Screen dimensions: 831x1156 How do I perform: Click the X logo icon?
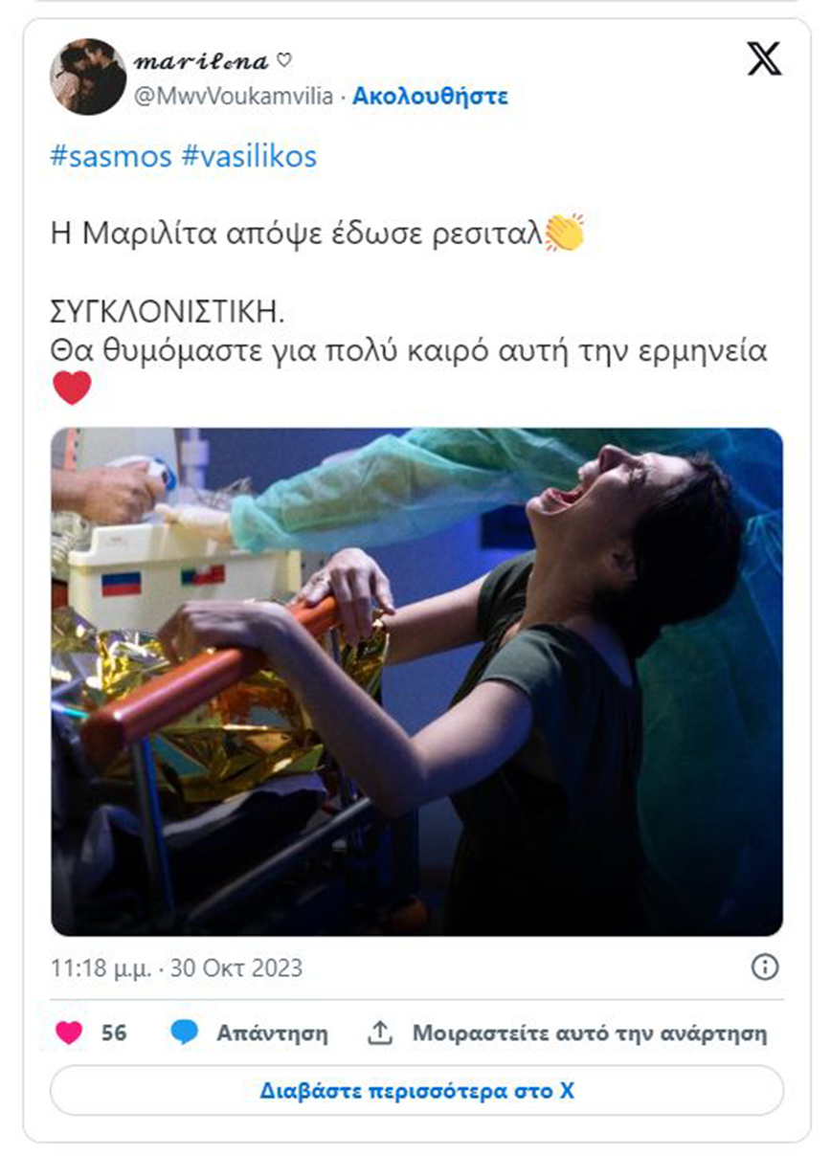pyautogui.click(x=764, y=60)
